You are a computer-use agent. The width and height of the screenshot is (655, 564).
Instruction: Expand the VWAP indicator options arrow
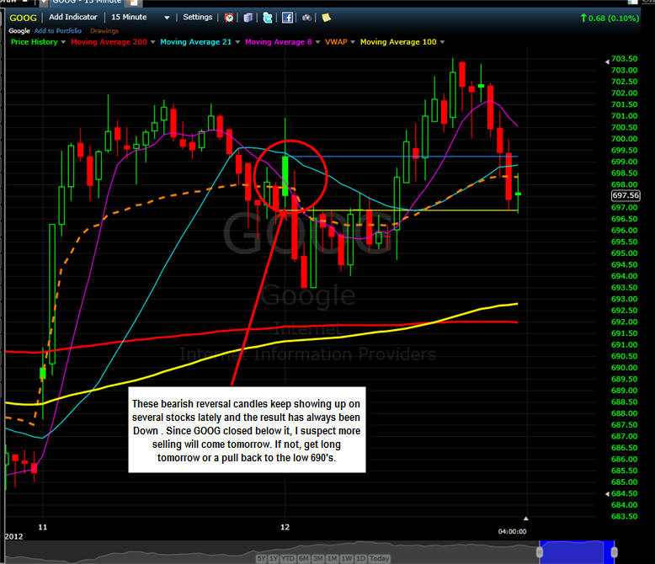click(x=353, y=42)
